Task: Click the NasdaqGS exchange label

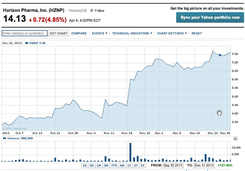Action: click(78, 11)
